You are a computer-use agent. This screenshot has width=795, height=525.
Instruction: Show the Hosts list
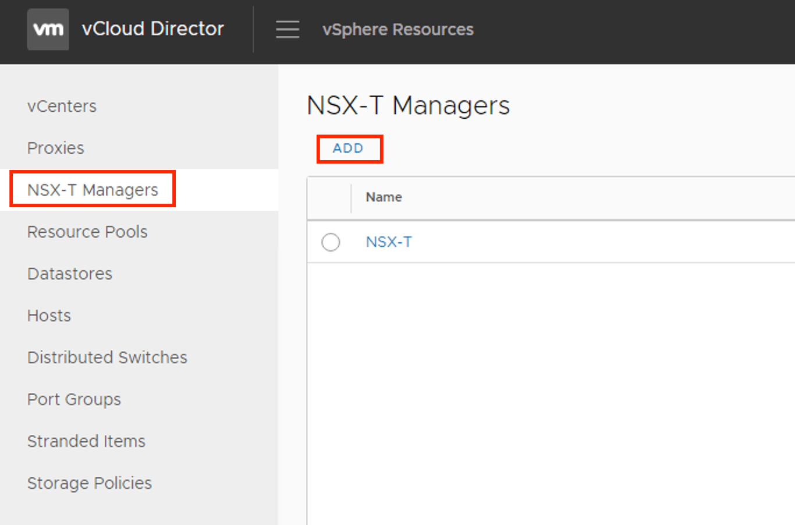click(49, 316)
